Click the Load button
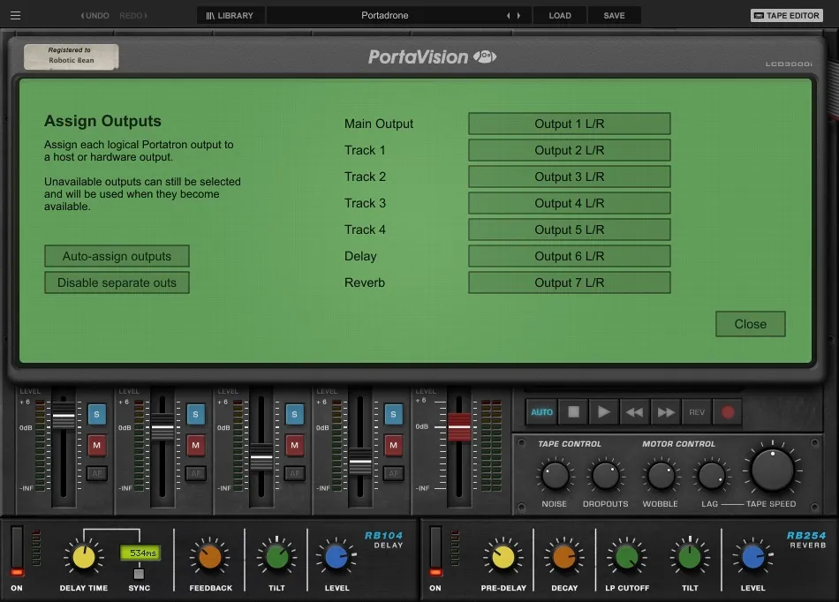The width and height of the screenshot is (839, 602). (560, 16)
